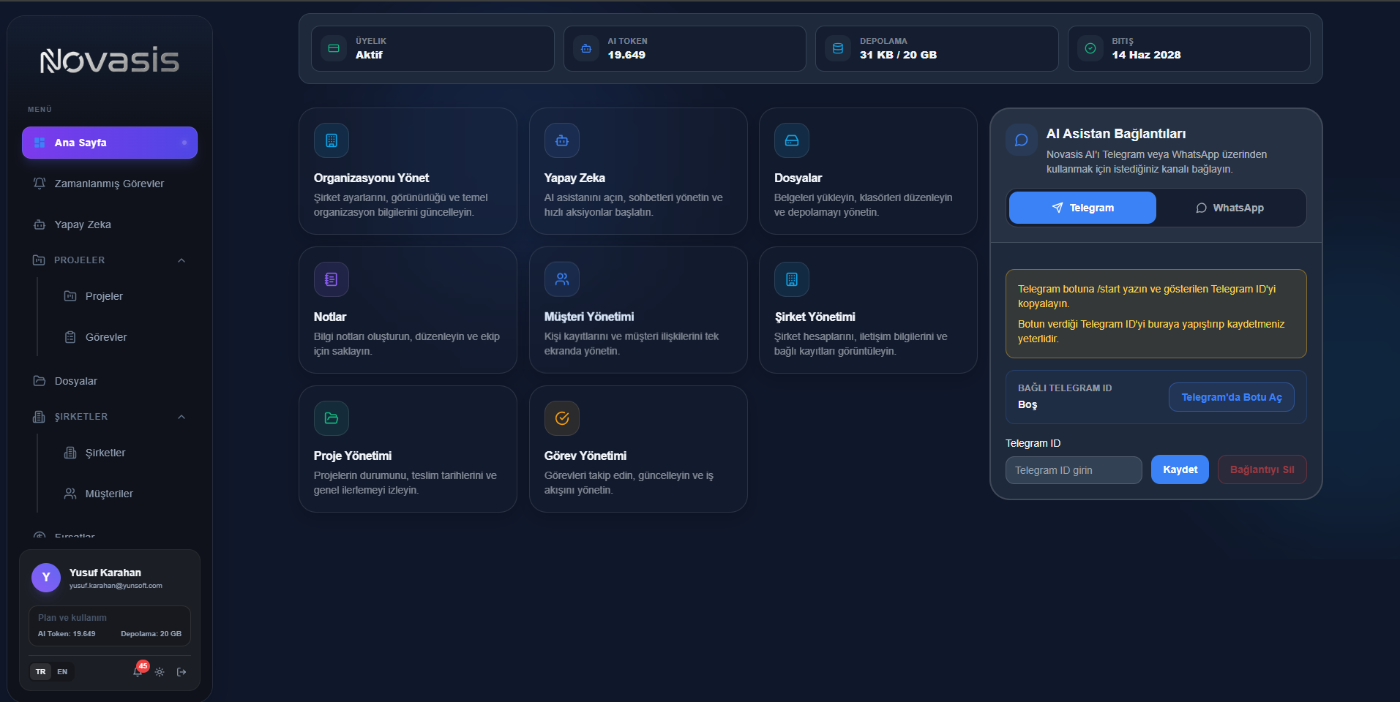1400x702 pixels.
Task: Focus the Telegram ID input field
Action: tap(1074, 470)
